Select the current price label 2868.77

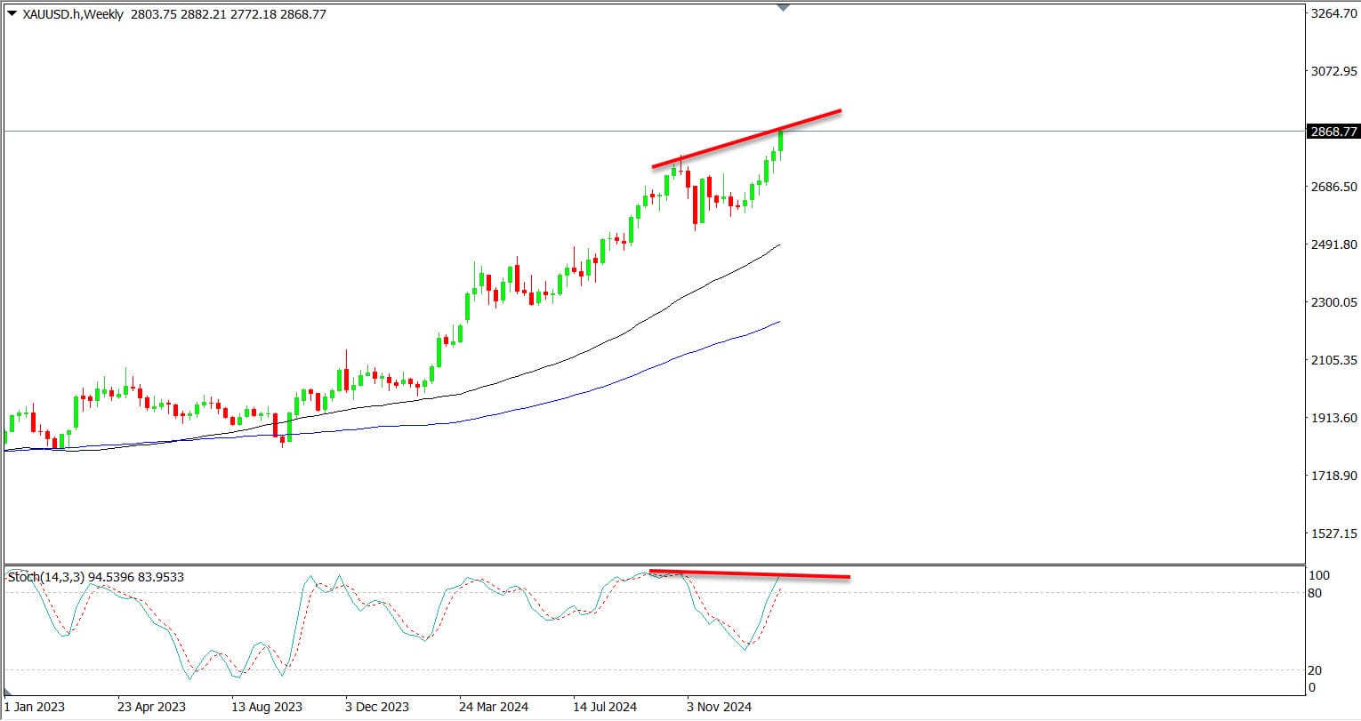pos(1333,132)
